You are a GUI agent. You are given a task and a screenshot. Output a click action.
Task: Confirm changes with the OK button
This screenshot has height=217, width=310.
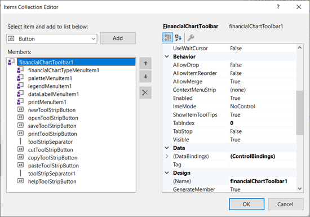click(x=246, y=204)
